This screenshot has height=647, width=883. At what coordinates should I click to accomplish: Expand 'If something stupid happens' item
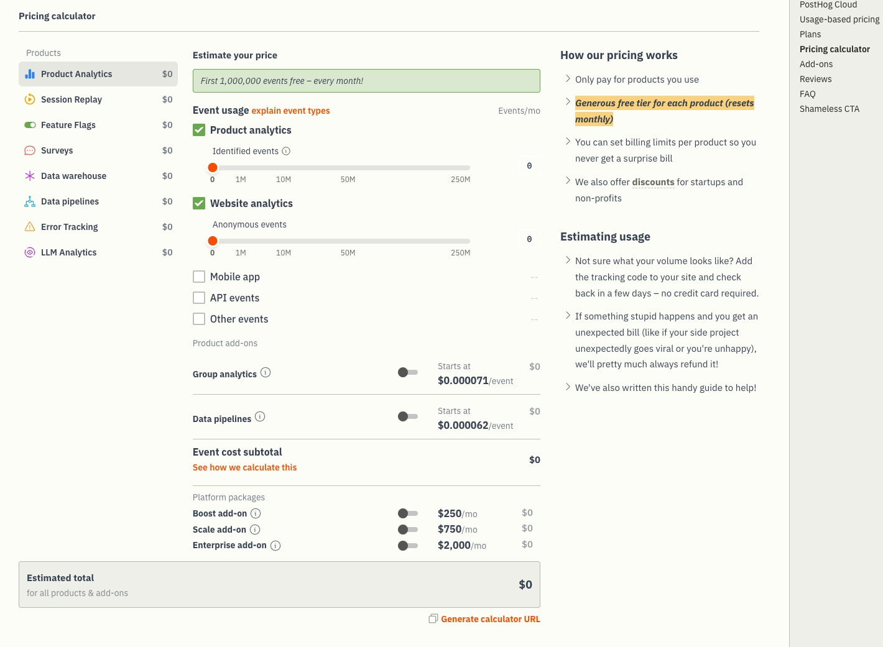(568, 315)
